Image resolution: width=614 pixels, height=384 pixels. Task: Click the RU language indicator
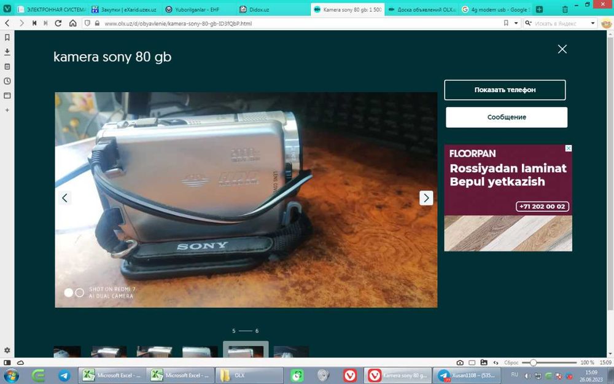[x=515, y=375]
